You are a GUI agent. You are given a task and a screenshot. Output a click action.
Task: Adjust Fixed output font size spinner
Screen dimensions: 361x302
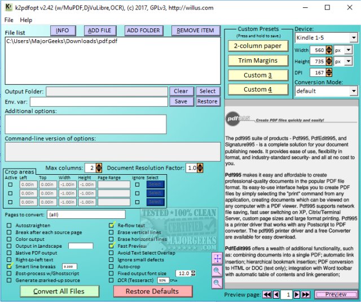(193, 273)
